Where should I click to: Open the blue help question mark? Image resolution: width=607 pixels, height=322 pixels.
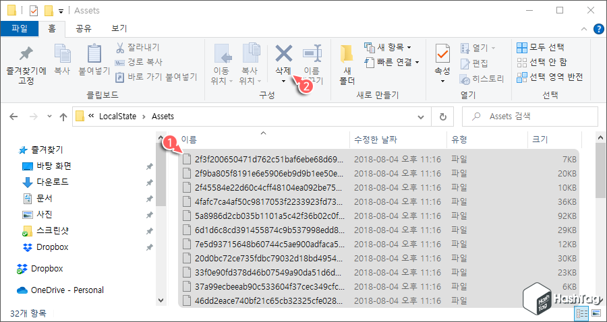[598, 28]
